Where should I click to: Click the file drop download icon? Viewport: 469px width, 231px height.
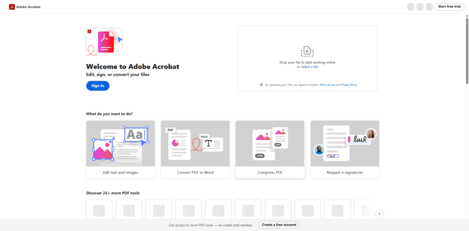click(307, 51)
